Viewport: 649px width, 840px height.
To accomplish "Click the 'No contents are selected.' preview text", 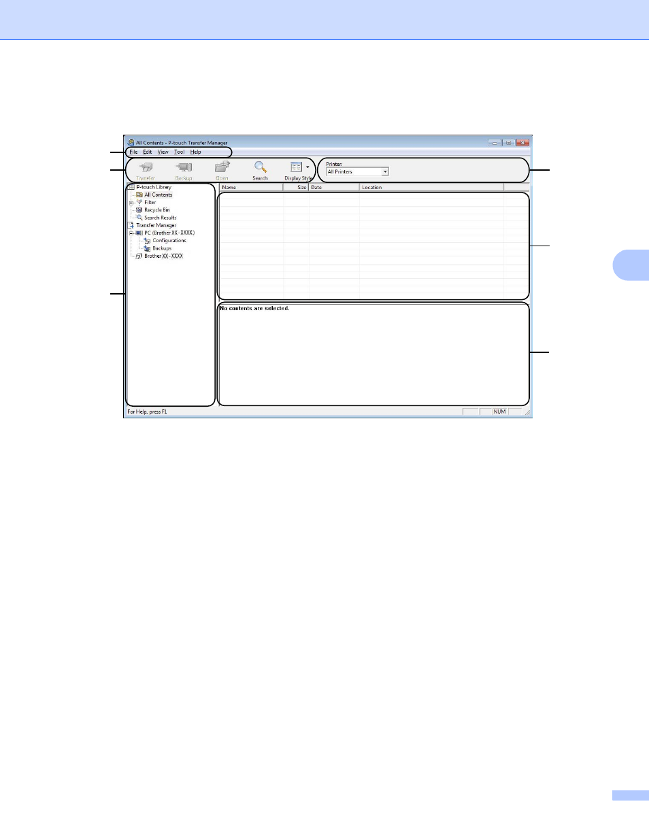I will (x=255, y=309).
